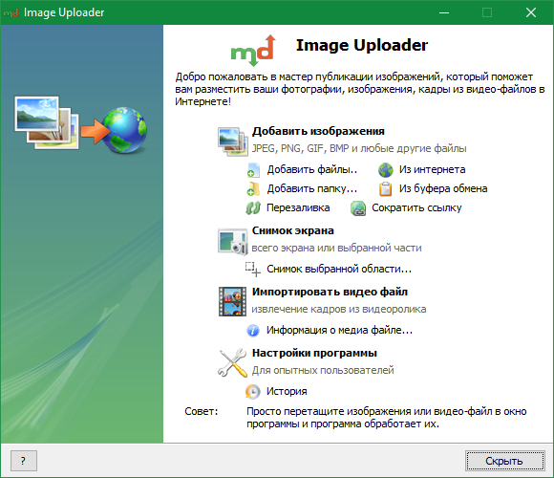This screenshot has height=478, width=554.
Task: Click the region selection crosshair icon
Action: pyautogui.click(x=253, y=269)
